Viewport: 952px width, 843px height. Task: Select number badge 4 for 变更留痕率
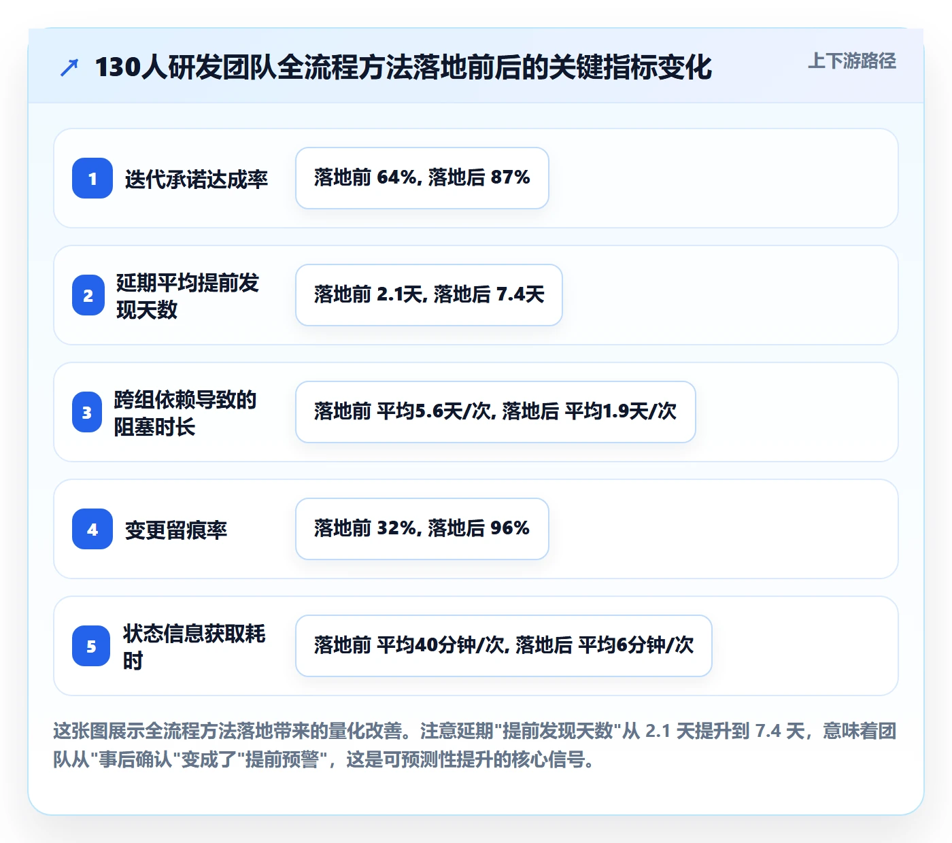click(x=92, y=529)
